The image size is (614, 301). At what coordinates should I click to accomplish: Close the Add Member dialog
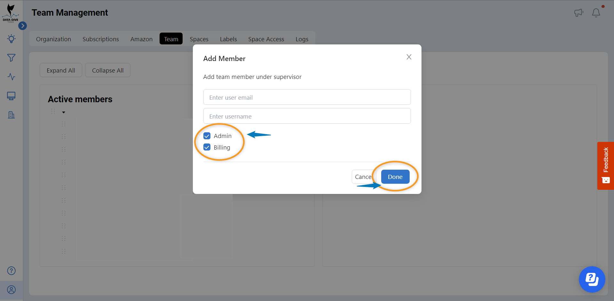(x=409, y=57)
